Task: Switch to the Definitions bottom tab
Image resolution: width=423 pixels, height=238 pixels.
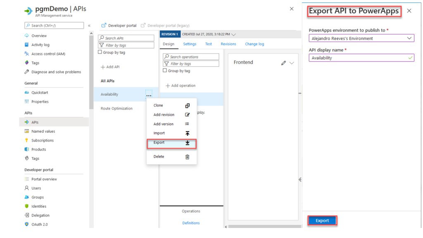Action: (x=191, y=223)
